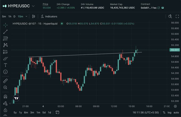Toggle percent scale mode
181x117 pixels.
pyautogui.click(x=164, y=112)
